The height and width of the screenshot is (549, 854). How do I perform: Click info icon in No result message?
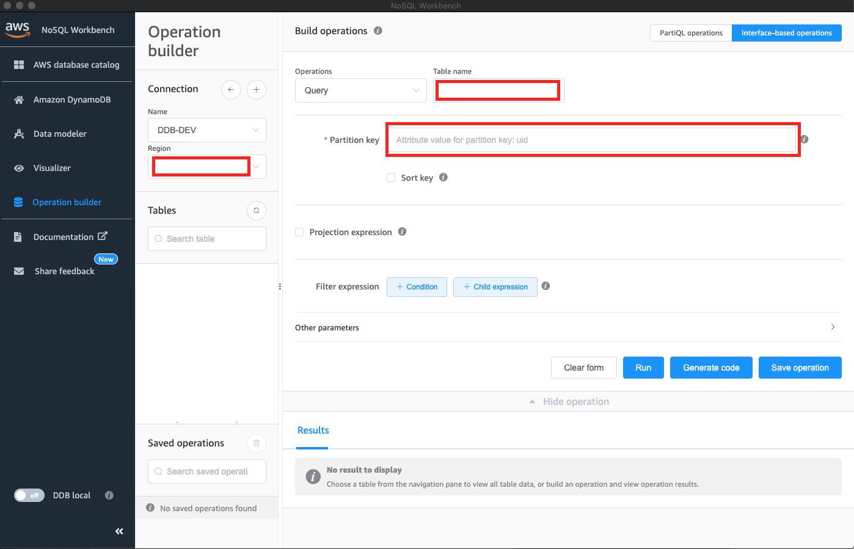tap(313, 477)
